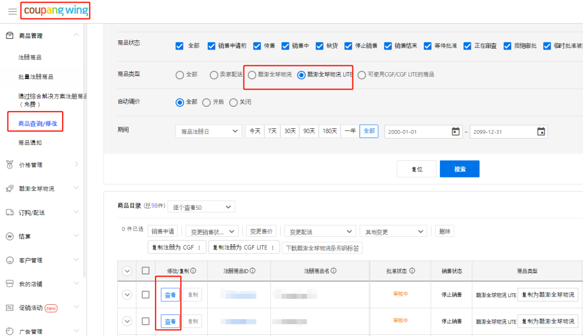Screen dimensions: 583x336
Task: Click the 客户管理 smiley icon
Action: click(10, 260)
